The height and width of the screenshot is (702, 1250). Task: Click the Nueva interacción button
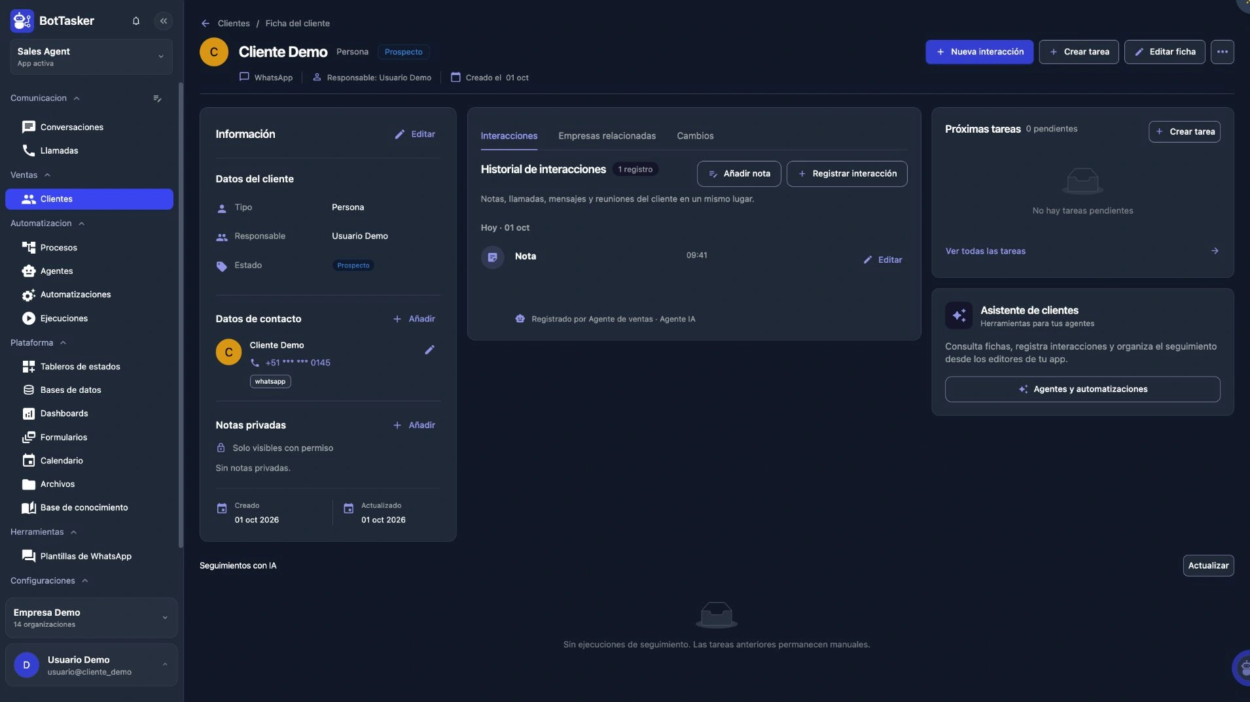(979, 52)
